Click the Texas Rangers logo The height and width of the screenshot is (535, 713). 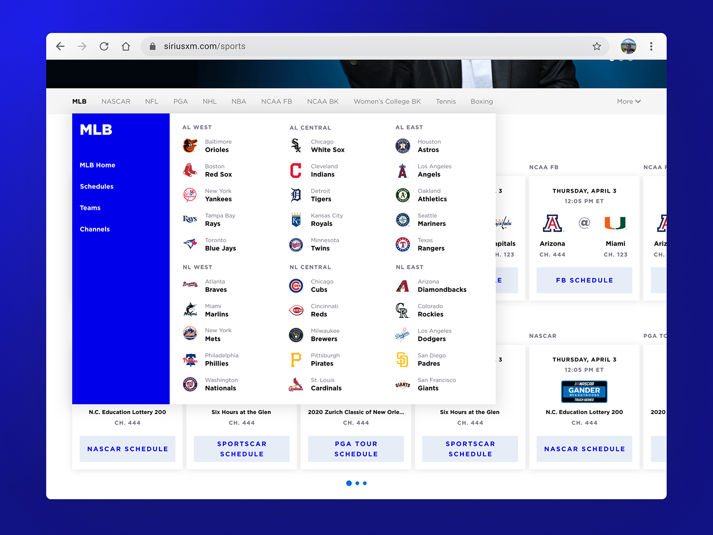403,244
